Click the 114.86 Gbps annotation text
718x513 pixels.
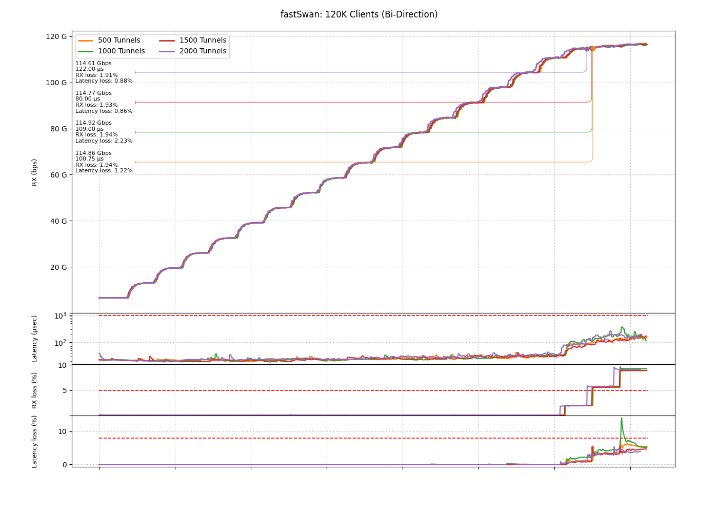[93, 153]
